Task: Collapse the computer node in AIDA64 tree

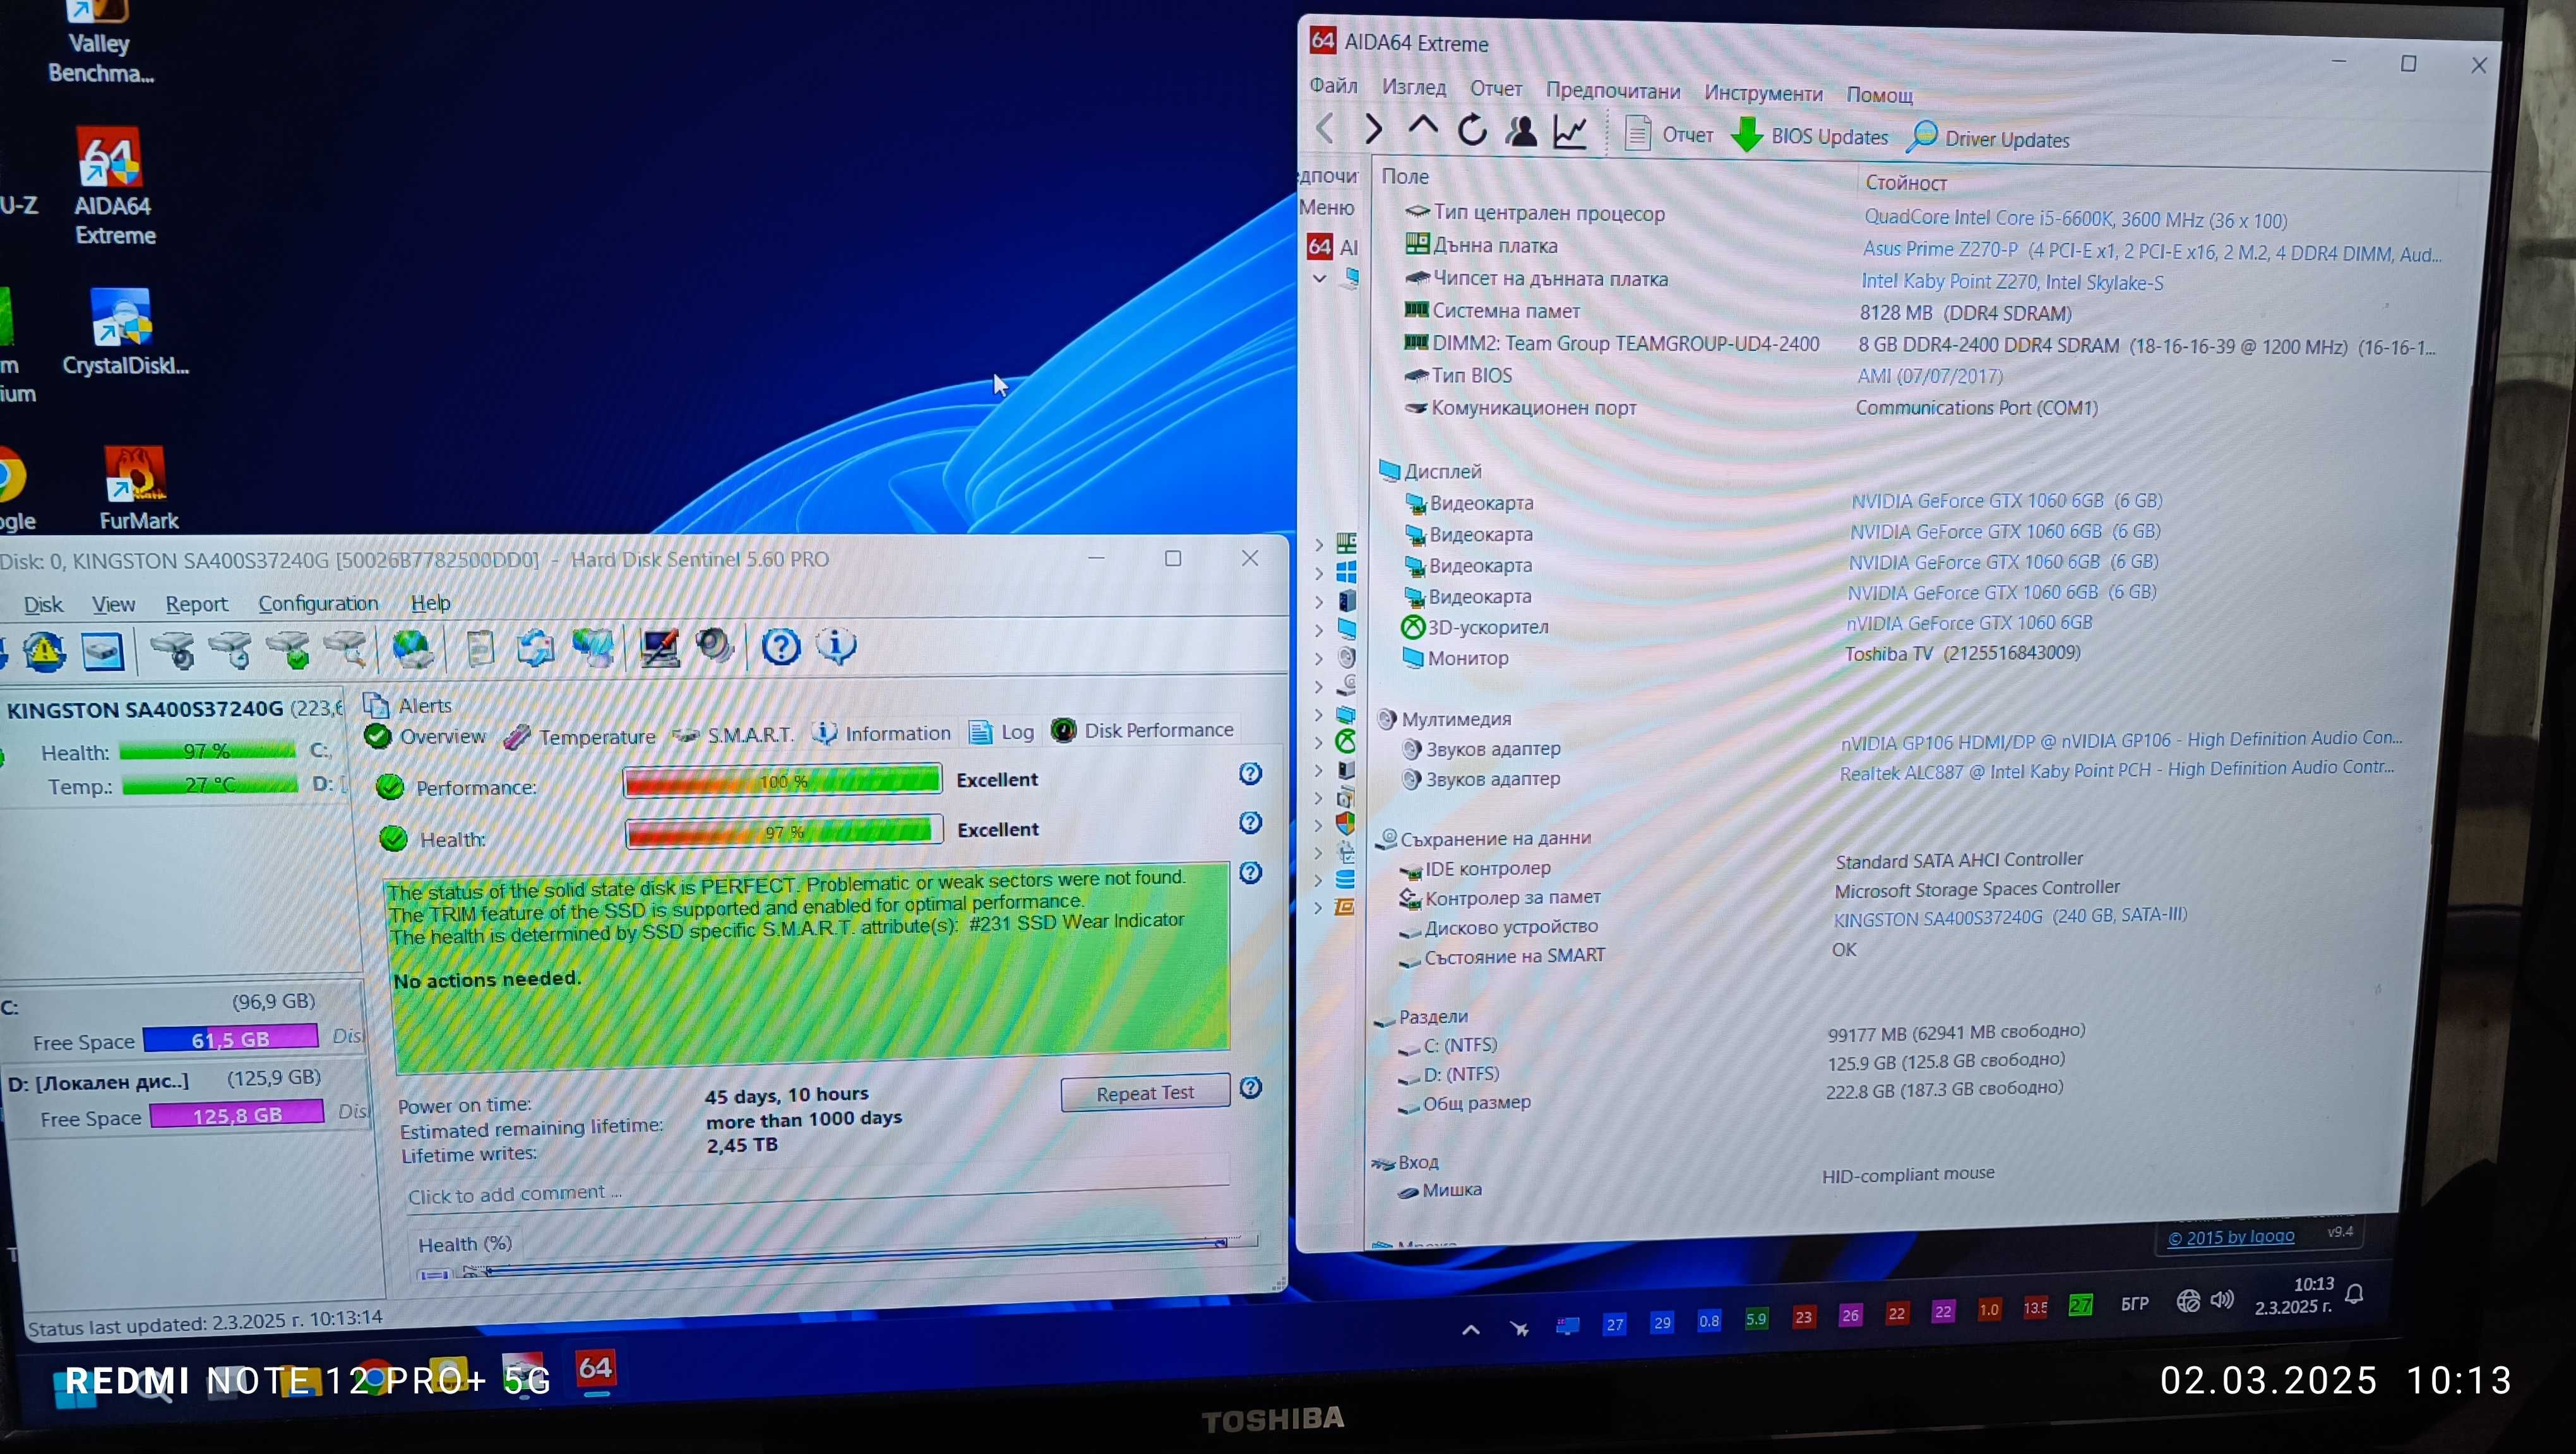Action: [1319, 278]
